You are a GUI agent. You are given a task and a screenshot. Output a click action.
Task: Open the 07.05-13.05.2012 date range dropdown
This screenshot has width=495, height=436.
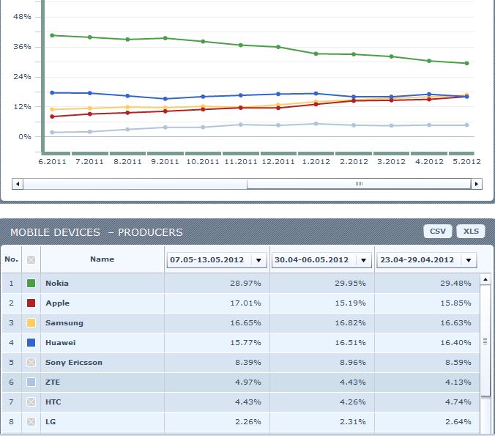point(258,260)
